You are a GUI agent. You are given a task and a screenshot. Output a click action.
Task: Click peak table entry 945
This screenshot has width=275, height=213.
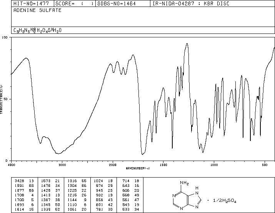pyautogui.click(x=100, y=191)
